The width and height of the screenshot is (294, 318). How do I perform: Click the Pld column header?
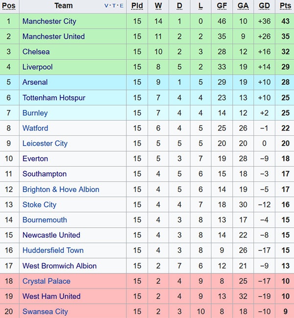click(x=137, y=6)
